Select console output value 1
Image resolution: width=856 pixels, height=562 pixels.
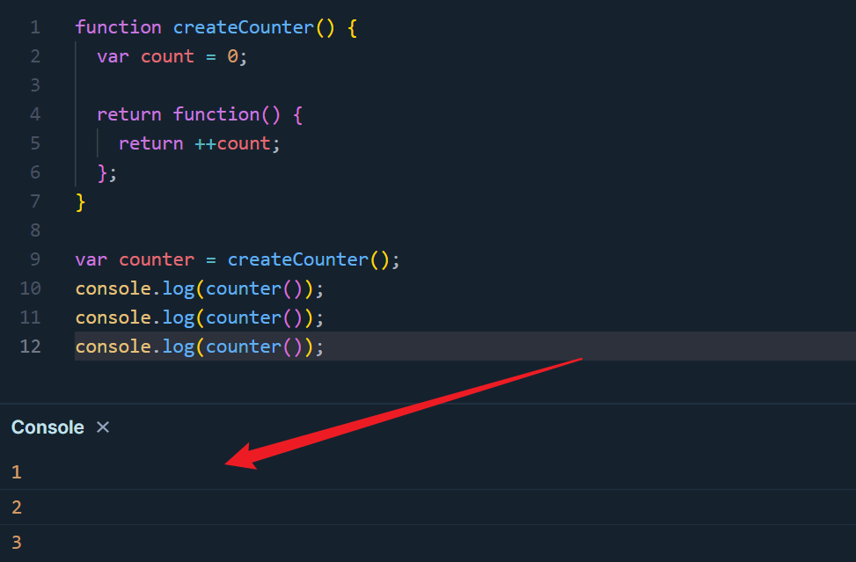point(17,472)
